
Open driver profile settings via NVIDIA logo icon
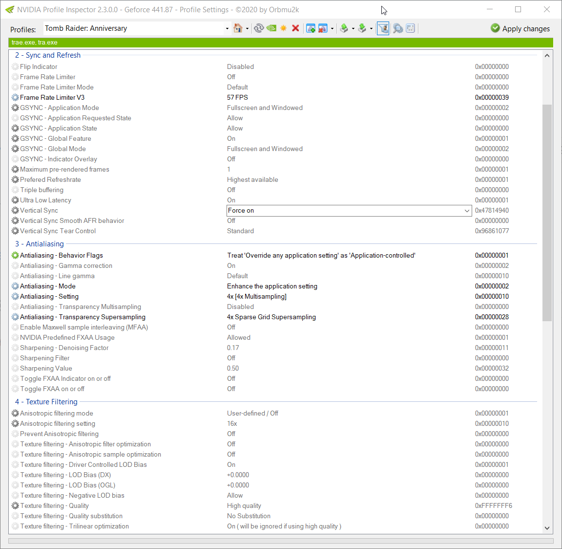tap(271, 28)
